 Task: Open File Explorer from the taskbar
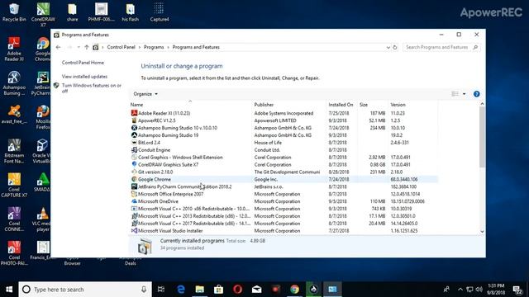[x=200, y=290]
